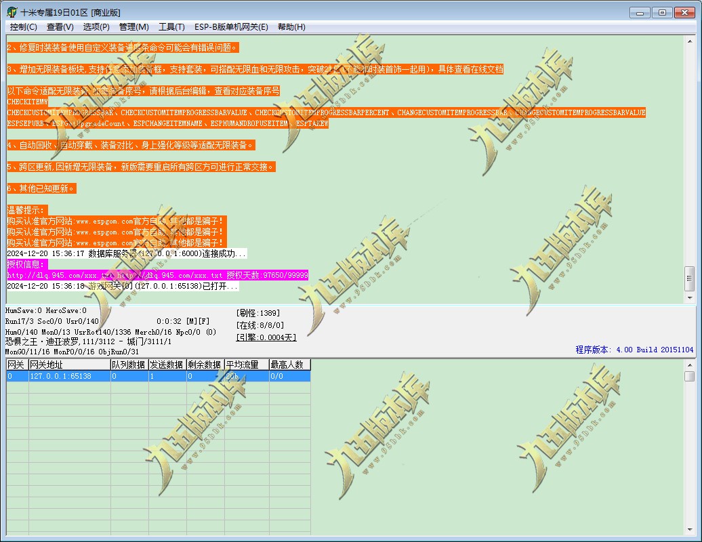Click gateway table scrollbar down arrow
The width and height of the screenshot is (702, 542).
pyautogui.click(x=690, y=530)
